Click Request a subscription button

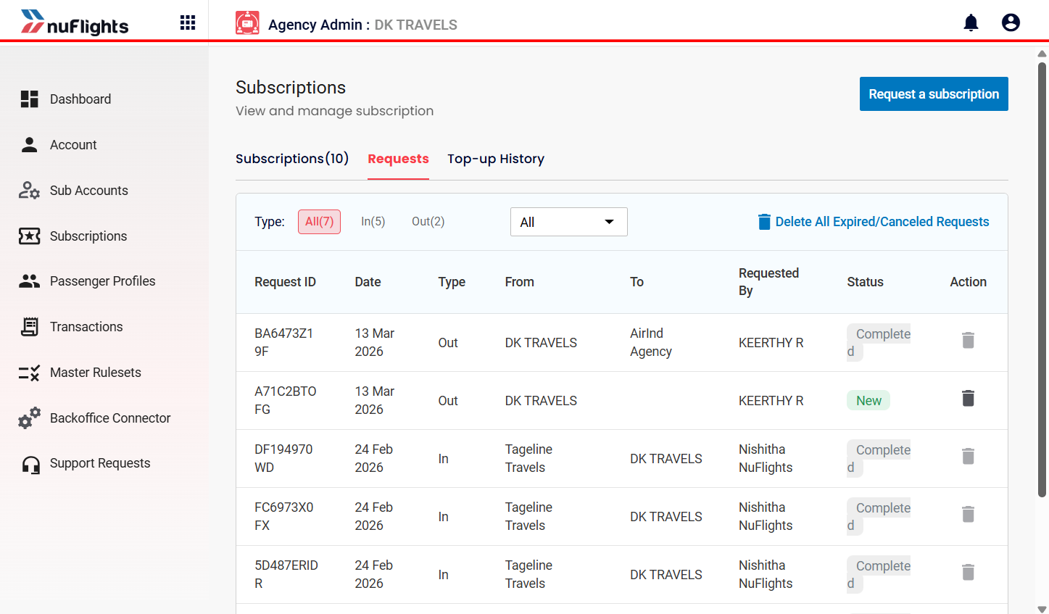934,94
